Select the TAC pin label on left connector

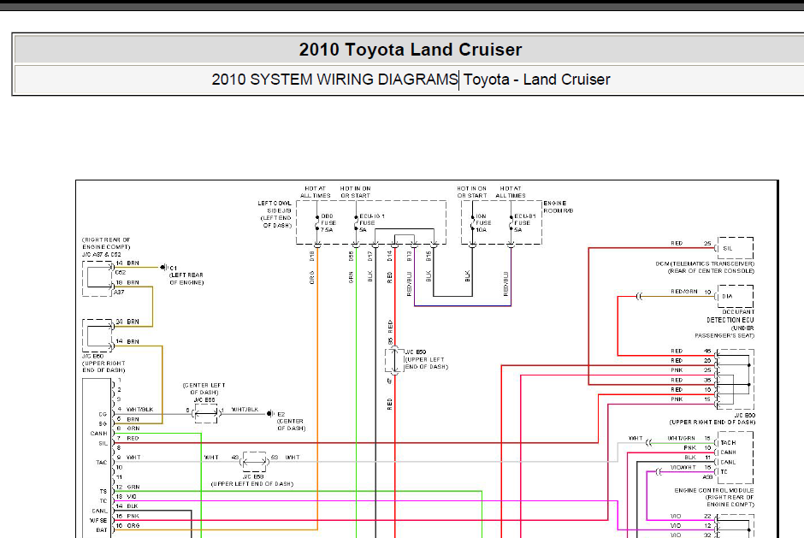point(102,462)
